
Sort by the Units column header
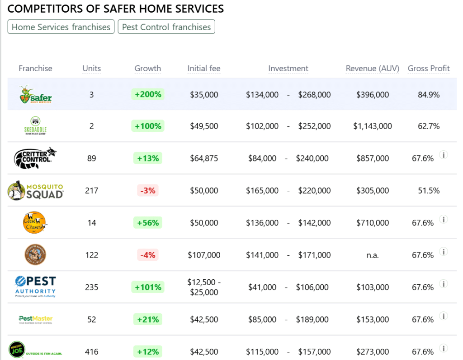[91, 69]
